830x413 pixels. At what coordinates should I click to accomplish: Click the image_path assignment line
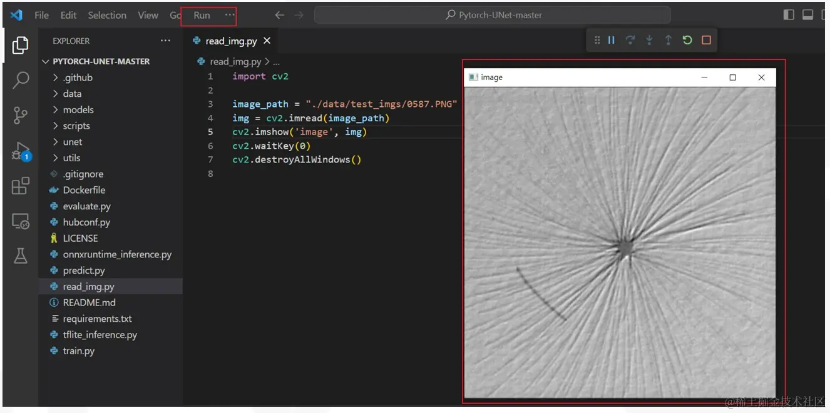pyautogui.click(x=345, y=104)
